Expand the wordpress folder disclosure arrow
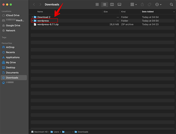The image size is (176, 134). point(32,21)
